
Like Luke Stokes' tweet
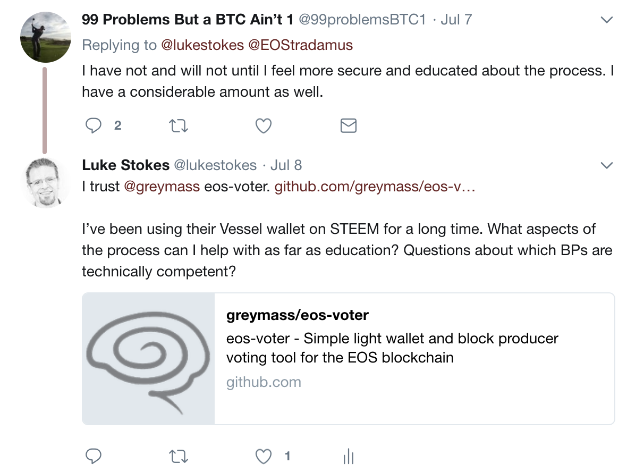pyautogui.click(x=264, y=456)
